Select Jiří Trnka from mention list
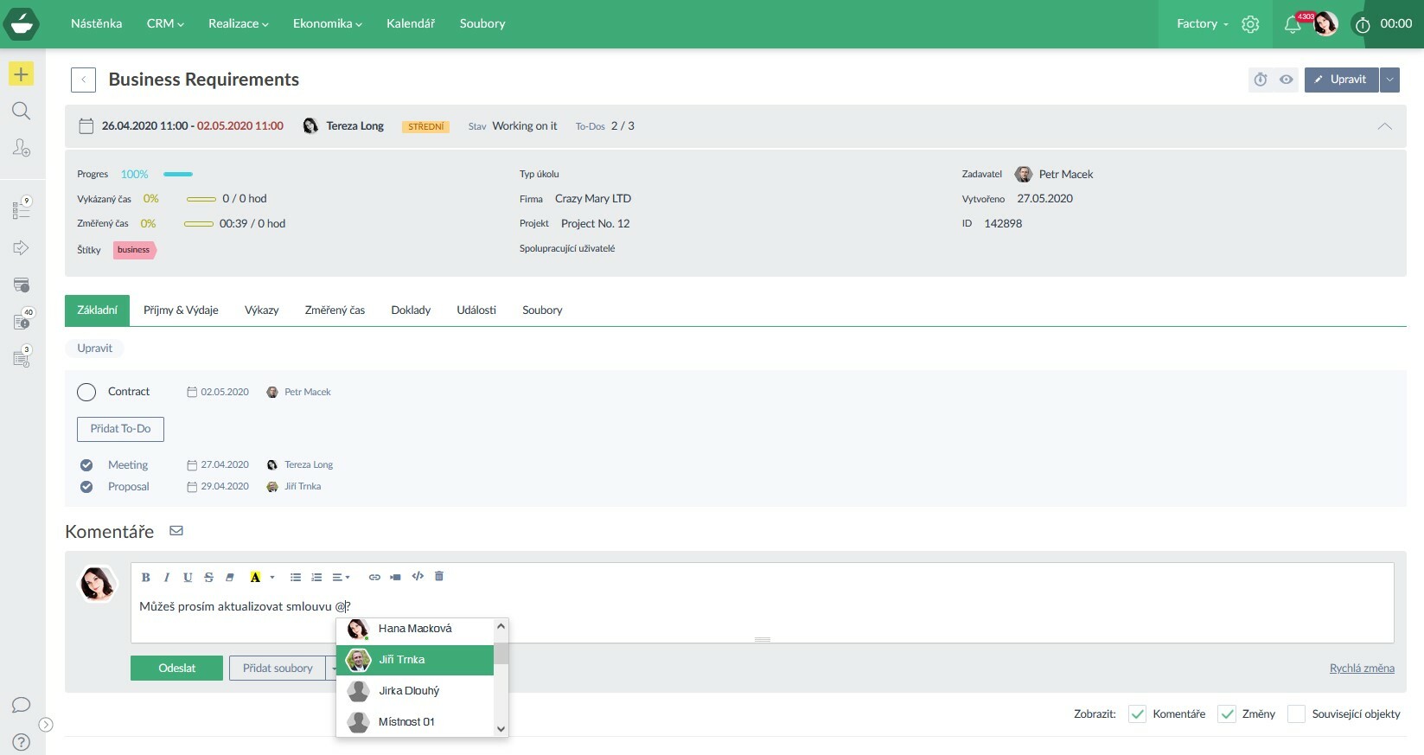The width and height of the screenshot is (1424, 755). coord(414,660)
